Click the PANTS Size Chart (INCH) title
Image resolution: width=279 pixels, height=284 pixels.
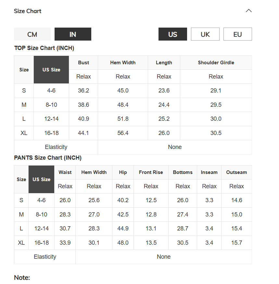(48, 157)
